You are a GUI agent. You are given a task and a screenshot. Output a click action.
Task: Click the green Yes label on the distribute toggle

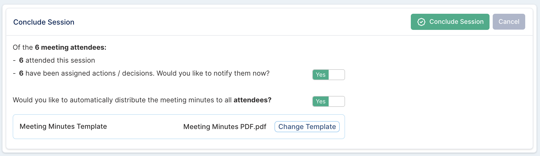tap(321, 101)
